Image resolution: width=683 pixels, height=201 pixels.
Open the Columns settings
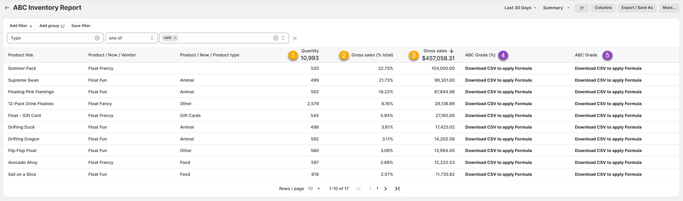click(x=603, y=8)
